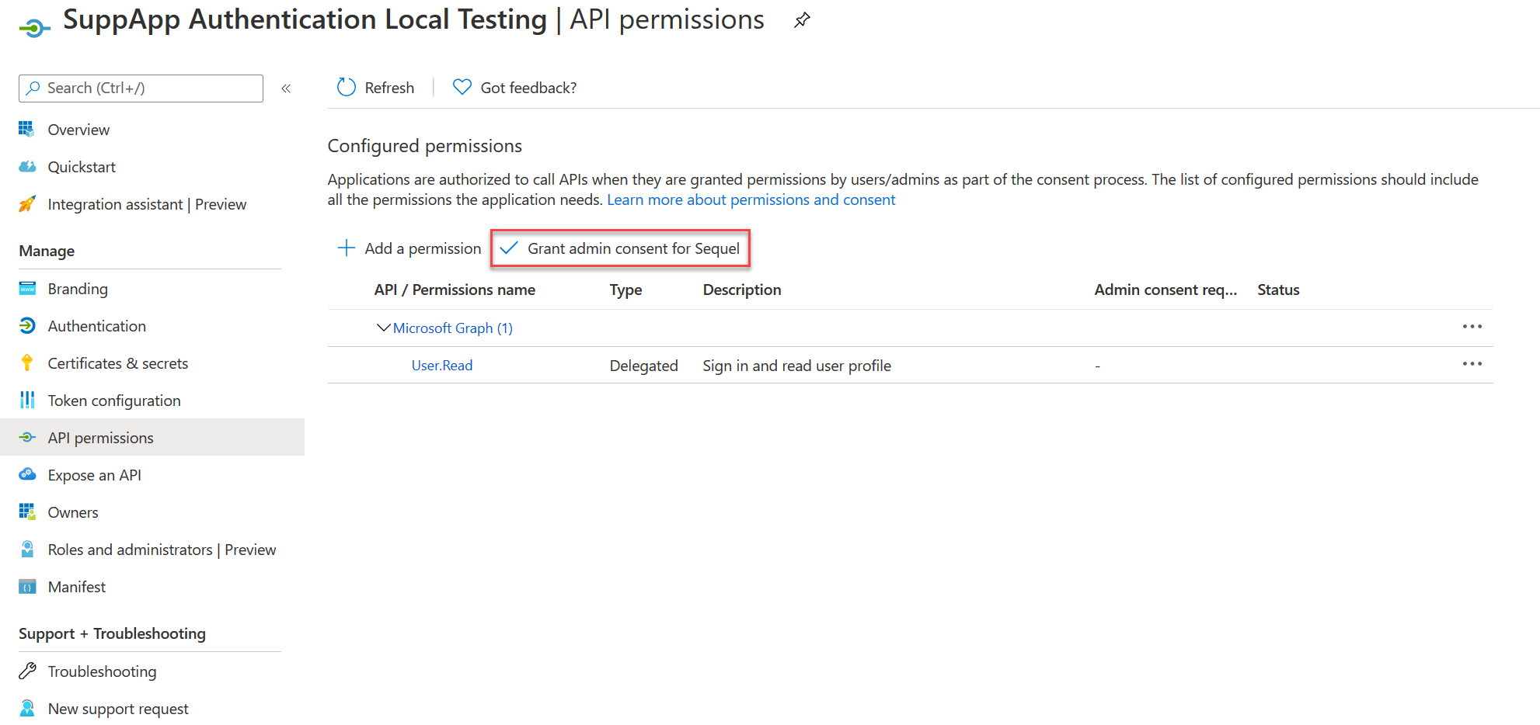
Task: Click the Search (Ctrl+/) box
Action: (141, 88)
